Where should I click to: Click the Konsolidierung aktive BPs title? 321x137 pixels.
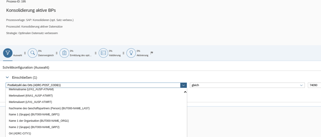point(31,10)
